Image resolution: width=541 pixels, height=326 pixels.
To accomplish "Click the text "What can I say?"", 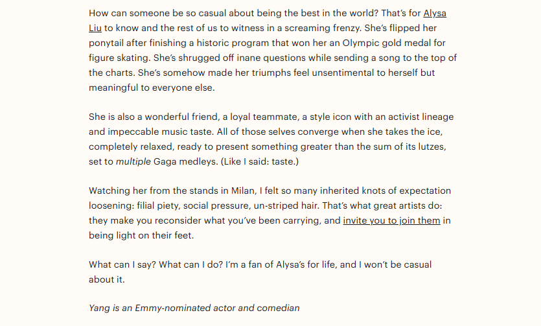I will 120,264.
